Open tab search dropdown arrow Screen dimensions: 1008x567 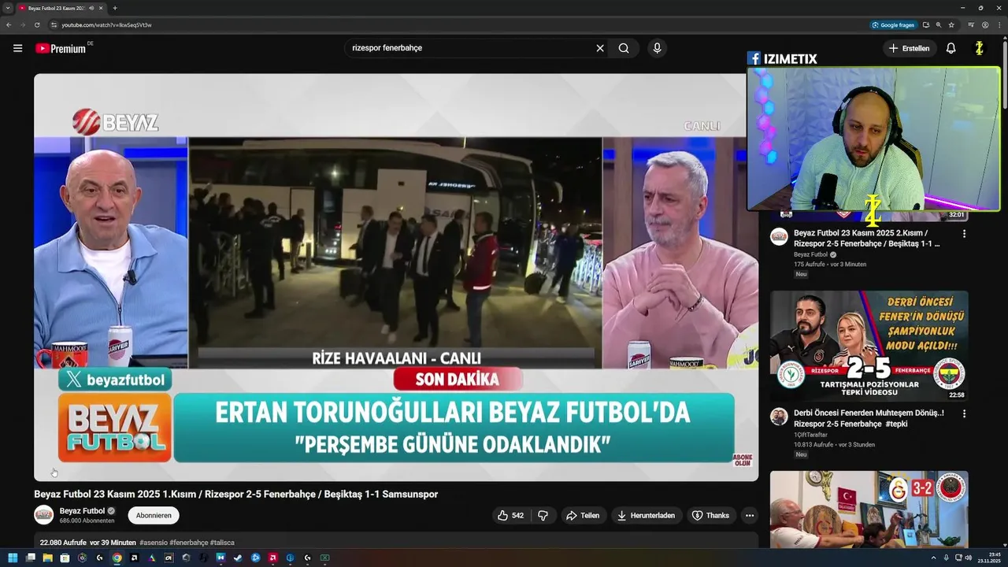point(8,8)
